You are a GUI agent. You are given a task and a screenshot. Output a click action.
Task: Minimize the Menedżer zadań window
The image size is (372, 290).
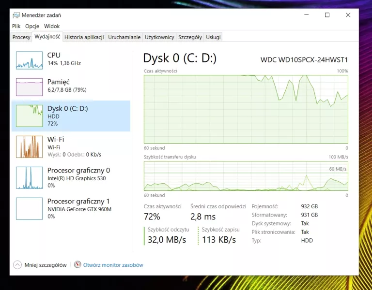point(307,15)
